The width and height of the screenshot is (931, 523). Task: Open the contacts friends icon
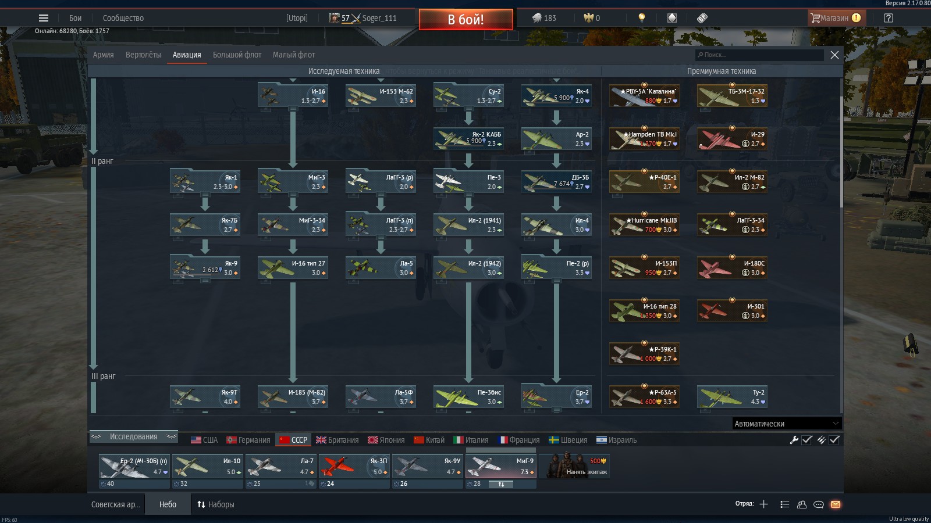point(802,504)
